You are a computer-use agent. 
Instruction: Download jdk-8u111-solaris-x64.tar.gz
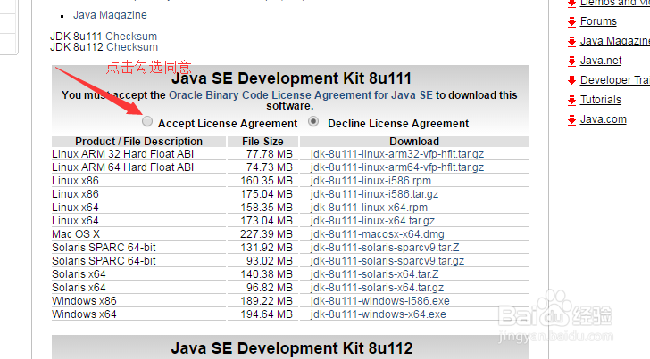[377, 288]
